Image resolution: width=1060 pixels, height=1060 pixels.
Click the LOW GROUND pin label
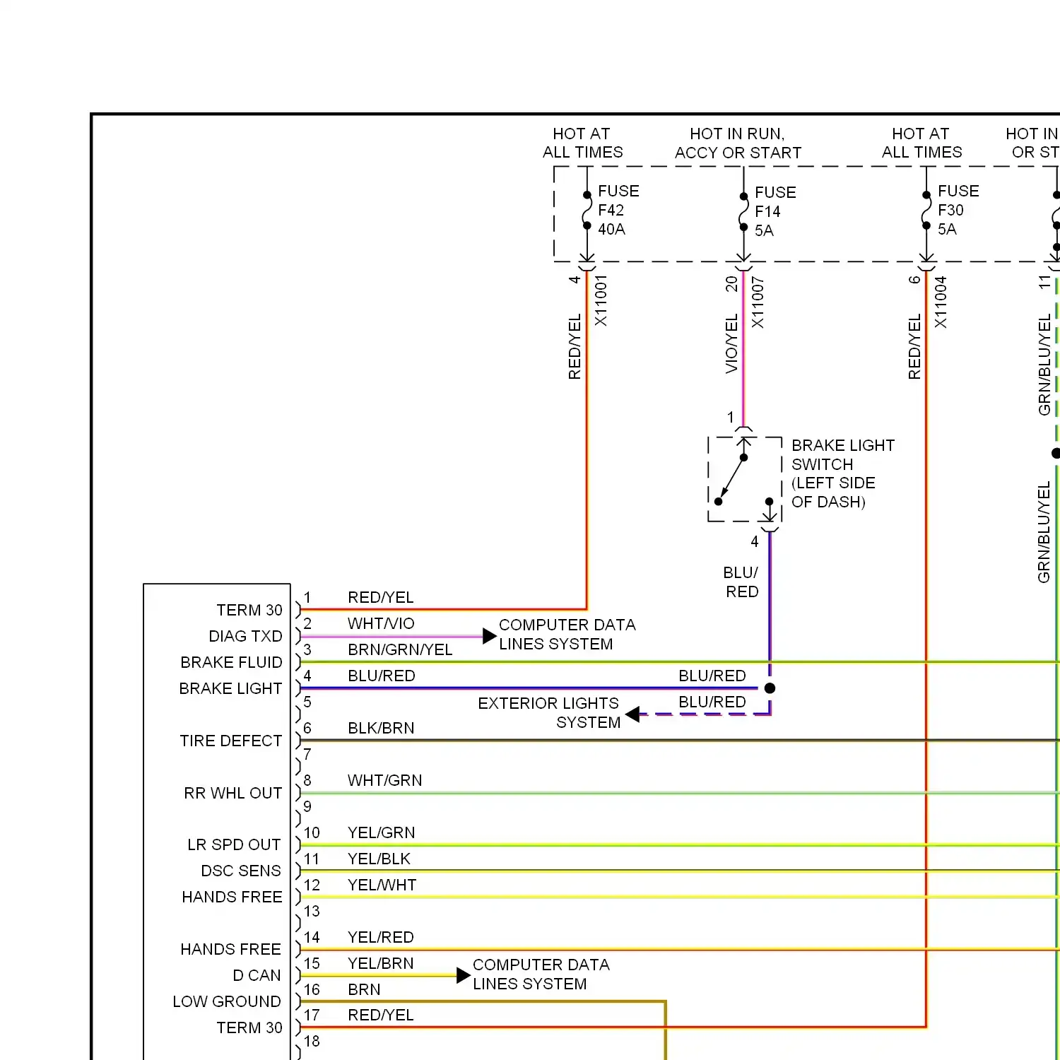pos(227,1001)
